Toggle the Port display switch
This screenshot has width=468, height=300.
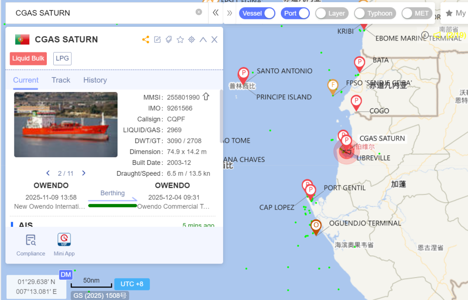tap(296, 13)
